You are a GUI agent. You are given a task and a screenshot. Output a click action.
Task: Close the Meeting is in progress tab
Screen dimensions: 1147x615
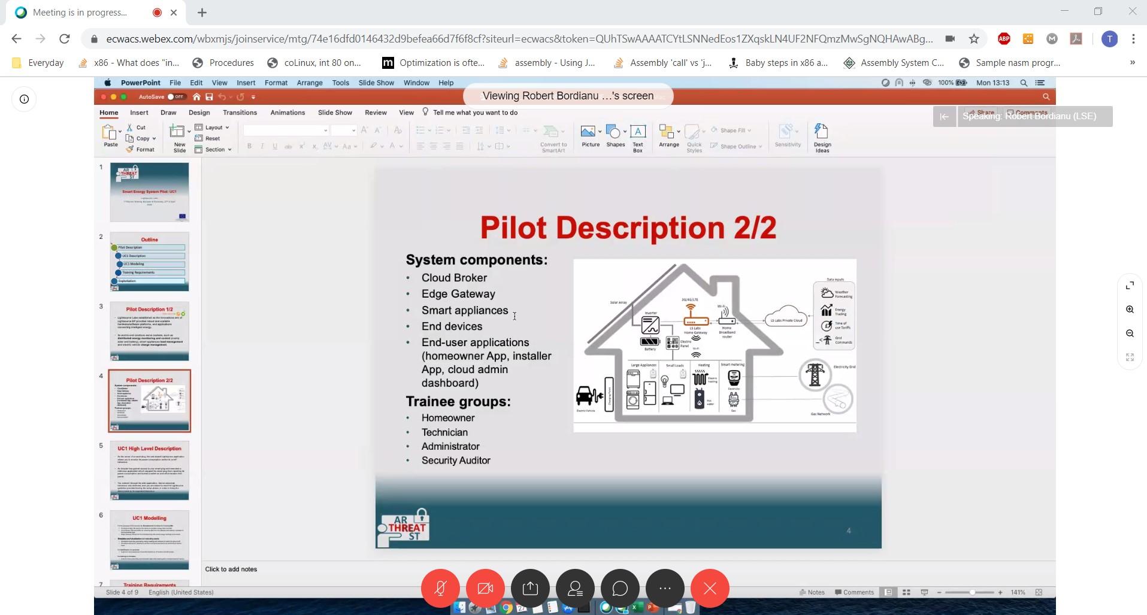pos(174,13)
